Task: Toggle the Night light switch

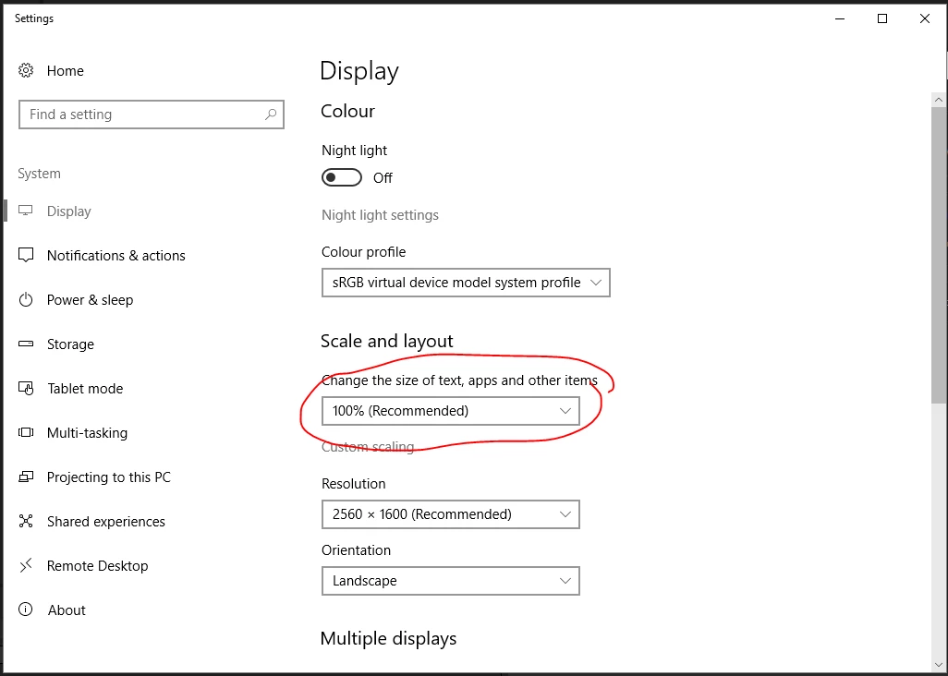Action: [x=342, y=177]
